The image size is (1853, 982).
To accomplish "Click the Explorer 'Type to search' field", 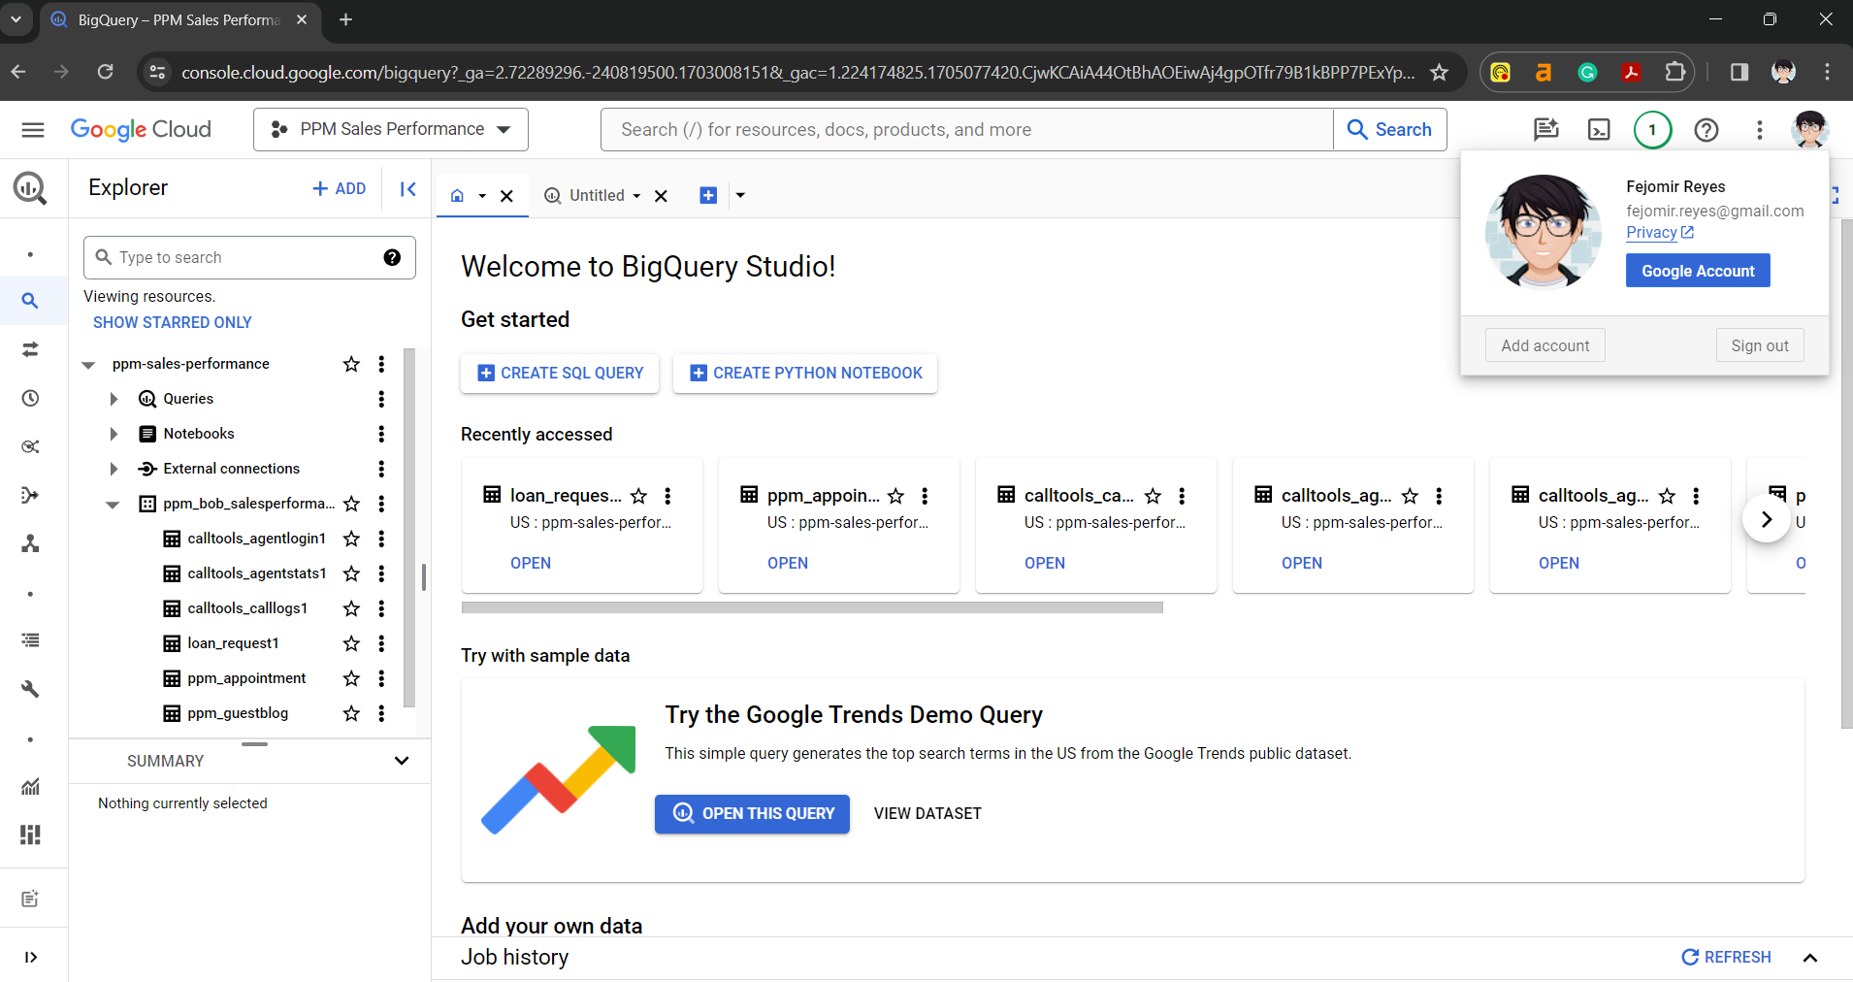I will click(249, 257).
